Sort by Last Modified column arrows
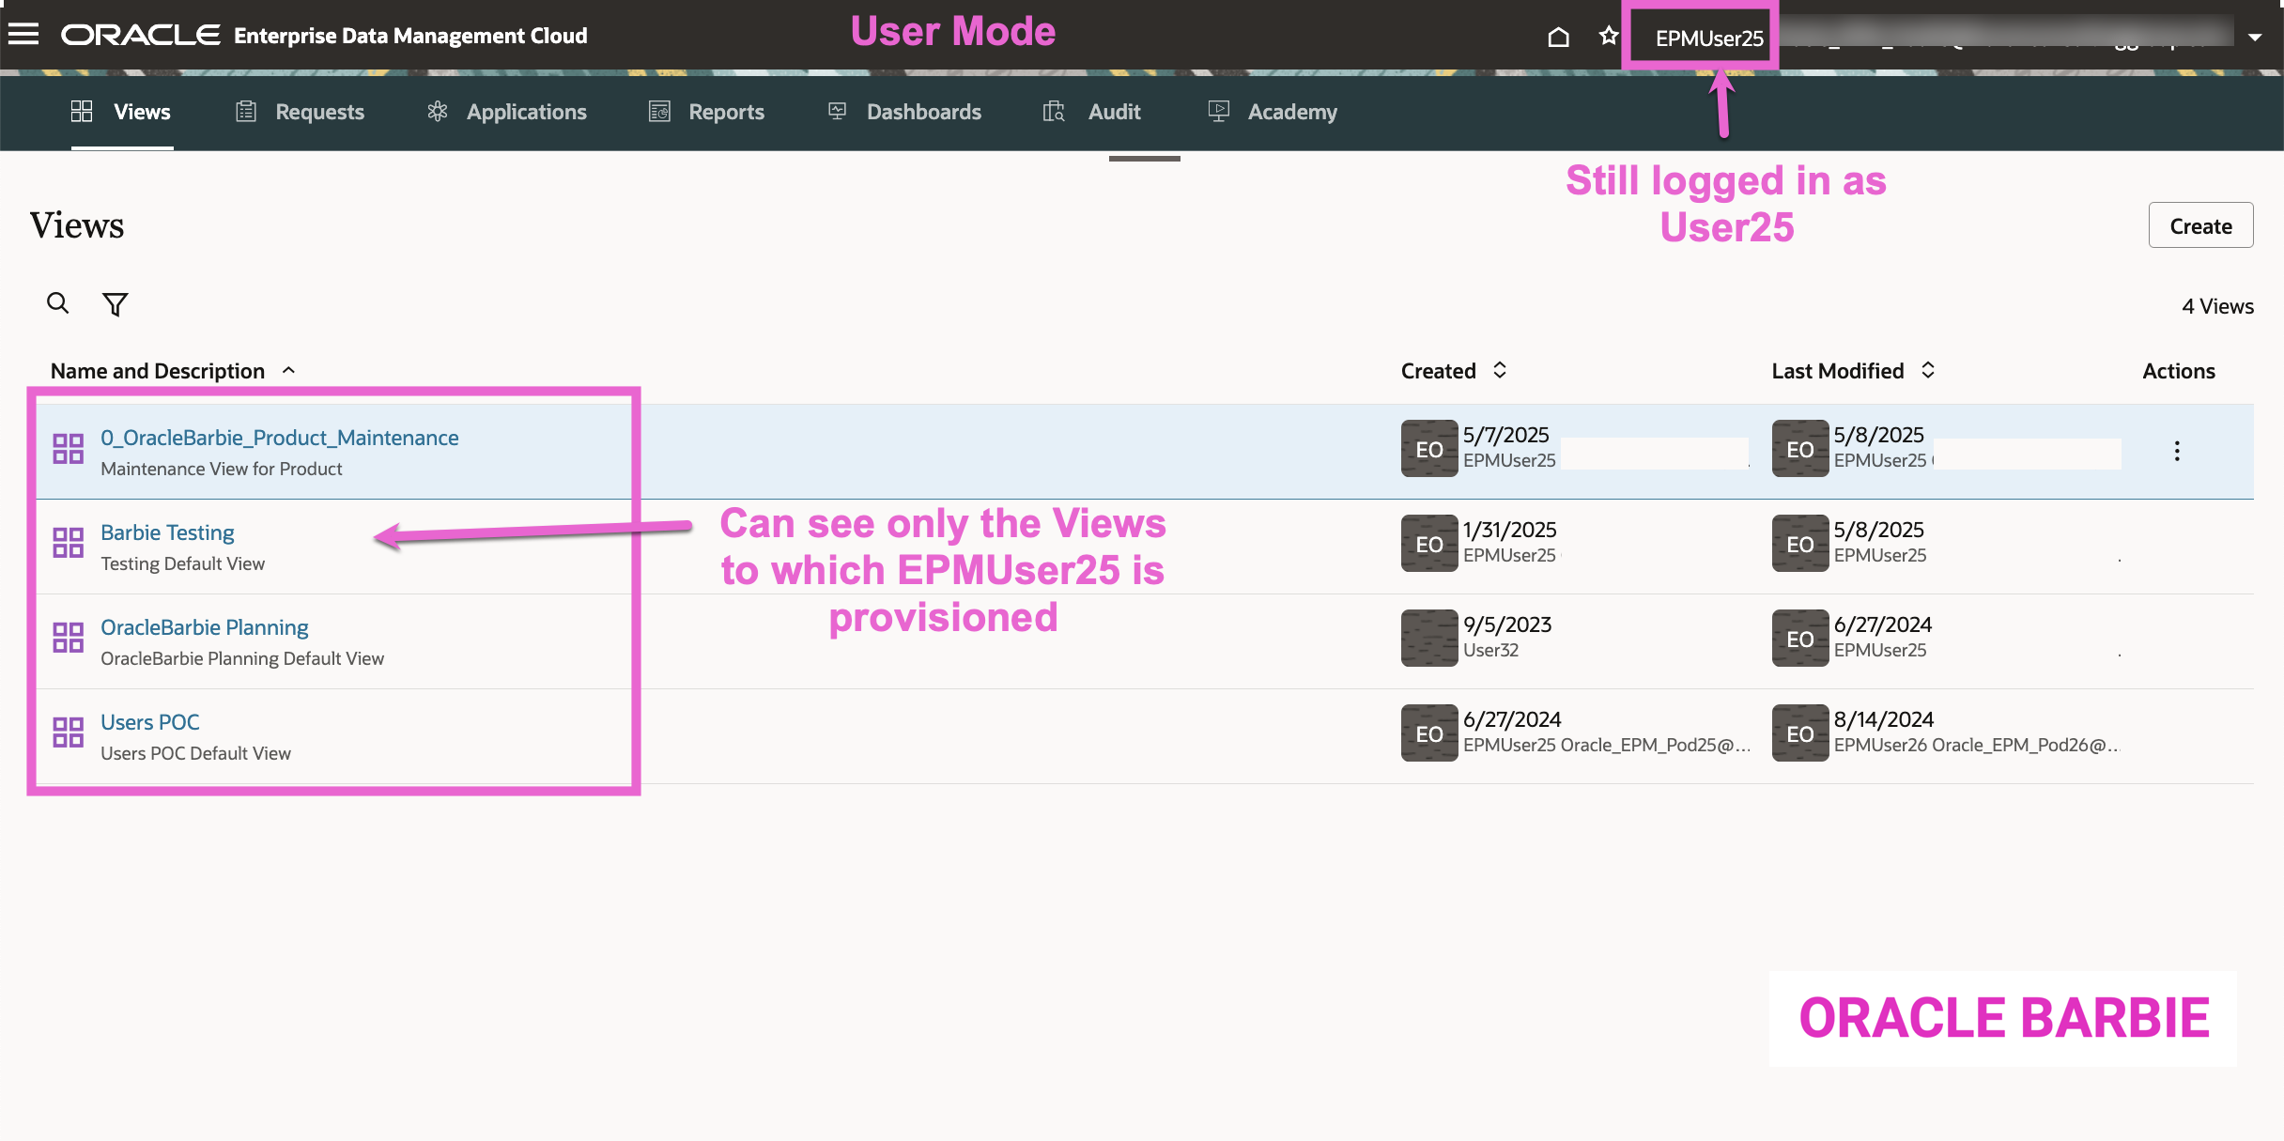The width and height of the screenshot is (2284, 1141). pos(1928,370)
